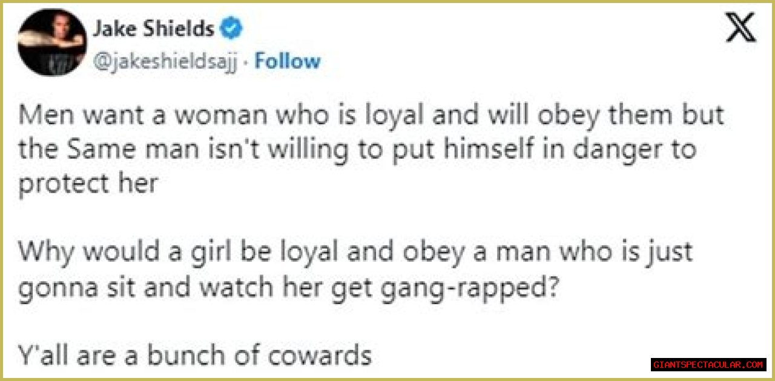Open Jake Shields' profile avatar
Viewport: 775px width, 381px height.
pyautogui.click(x=51, y=42)
